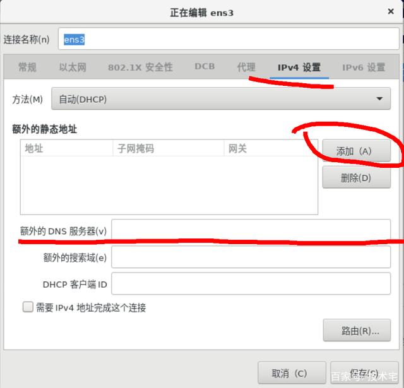Switch to the 常规 tab
This screenshot has height=388, width=404.
[27, 68]
